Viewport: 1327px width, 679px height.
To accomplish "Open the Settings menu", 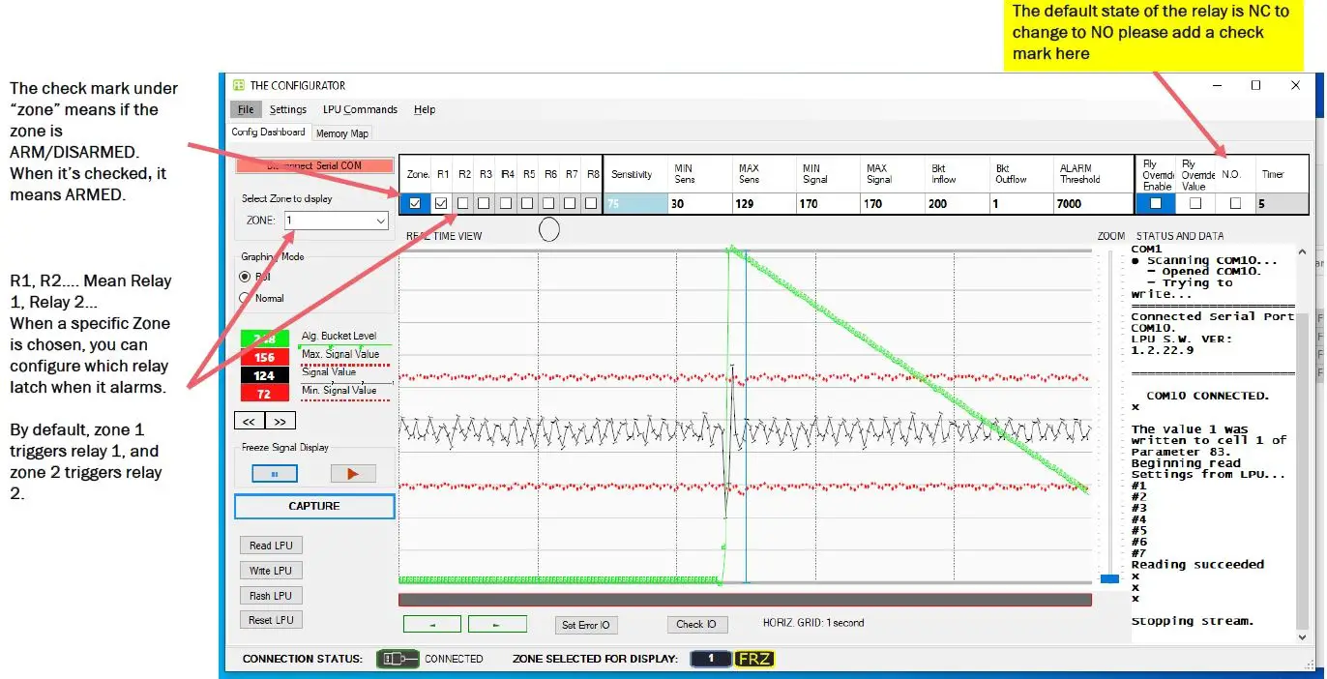I will [288, 109].
